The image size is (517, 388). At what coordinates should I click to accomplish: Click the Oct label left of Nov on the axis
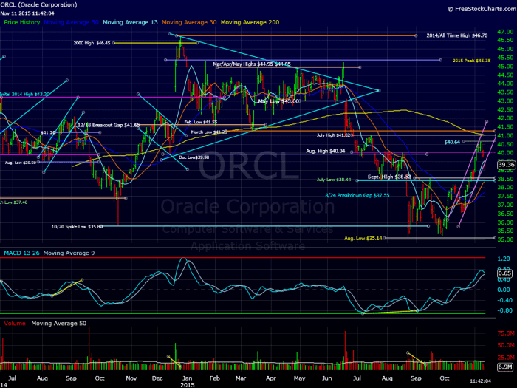(100, 378)
